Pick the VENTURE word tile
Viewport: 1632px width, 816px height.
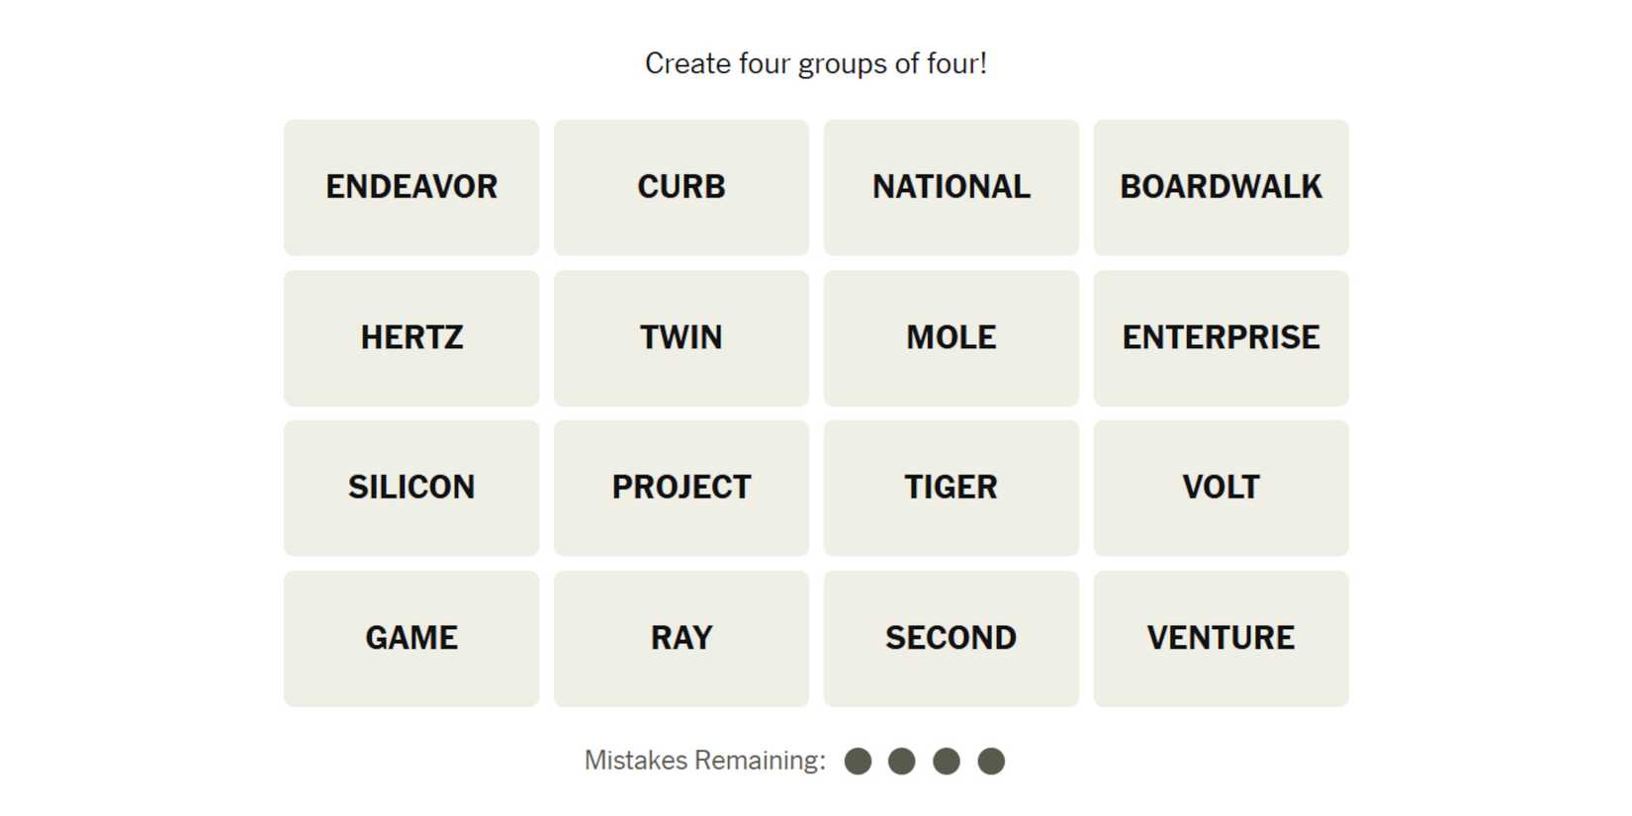(x=1221, y=638)
